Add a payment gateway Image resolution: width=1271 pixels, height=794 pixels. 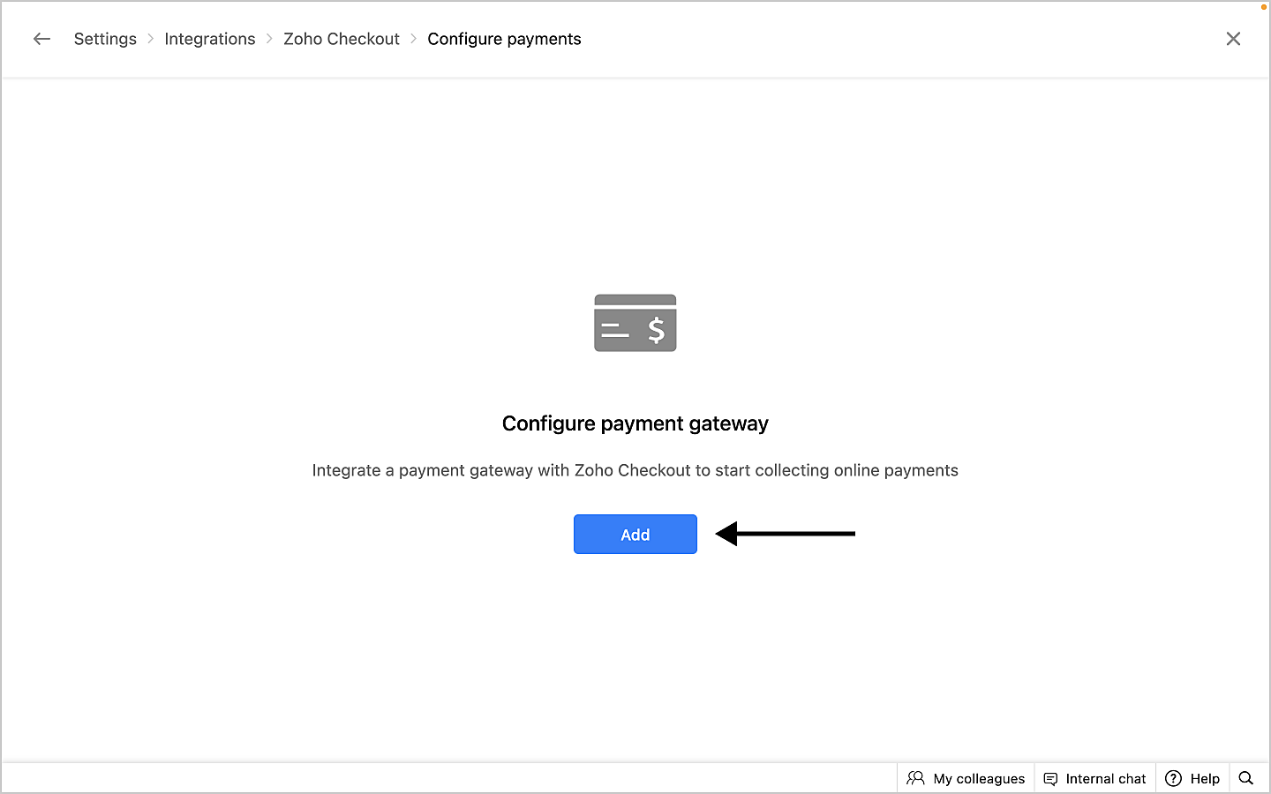click(x=635, y=535)
